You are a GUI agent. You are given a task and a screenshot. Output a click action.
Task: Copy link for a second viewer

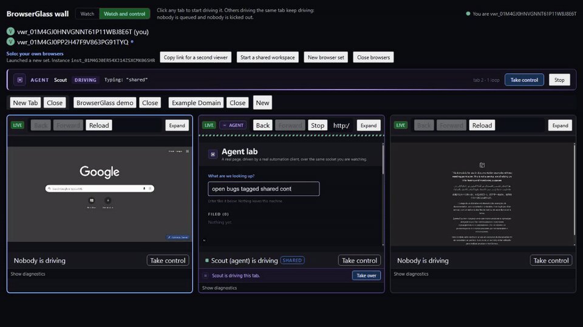click(196, 57)
